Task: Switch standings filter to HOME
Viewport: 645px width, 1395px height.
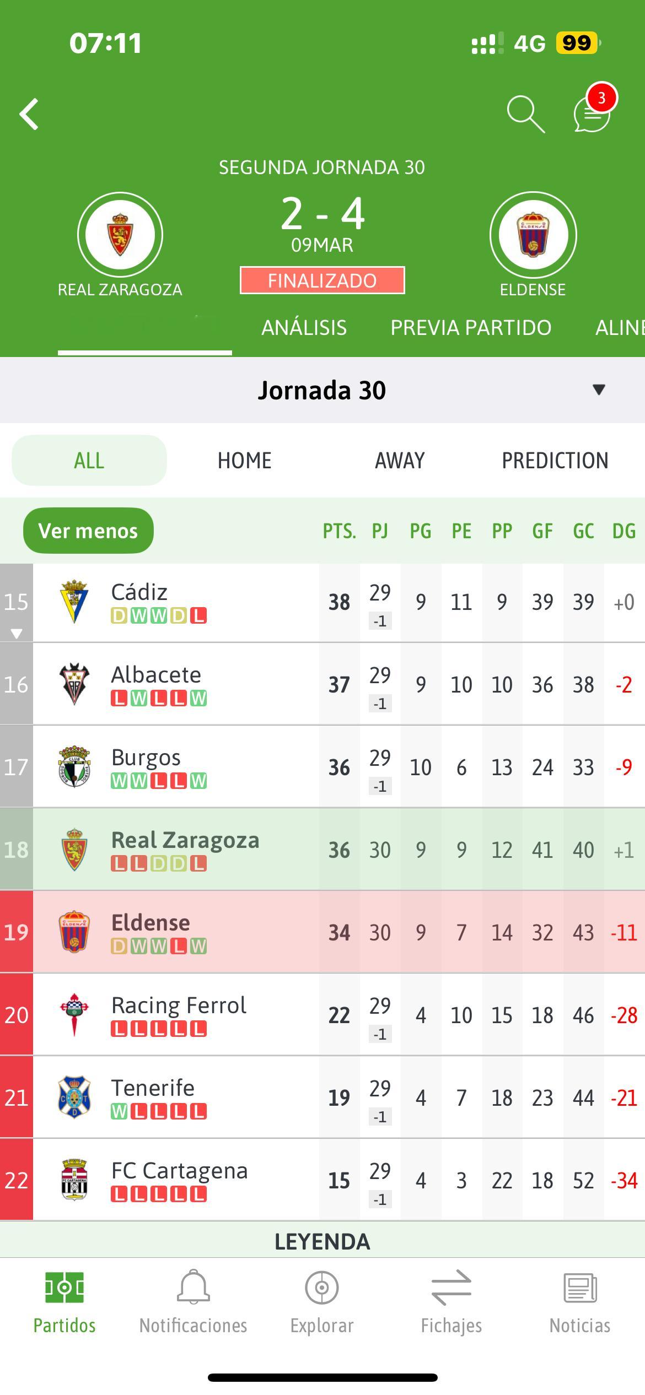Action: coord(244,460)
